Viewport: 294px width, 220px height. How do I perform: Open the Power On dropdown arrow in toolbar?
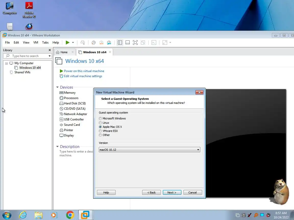[73, 43]
